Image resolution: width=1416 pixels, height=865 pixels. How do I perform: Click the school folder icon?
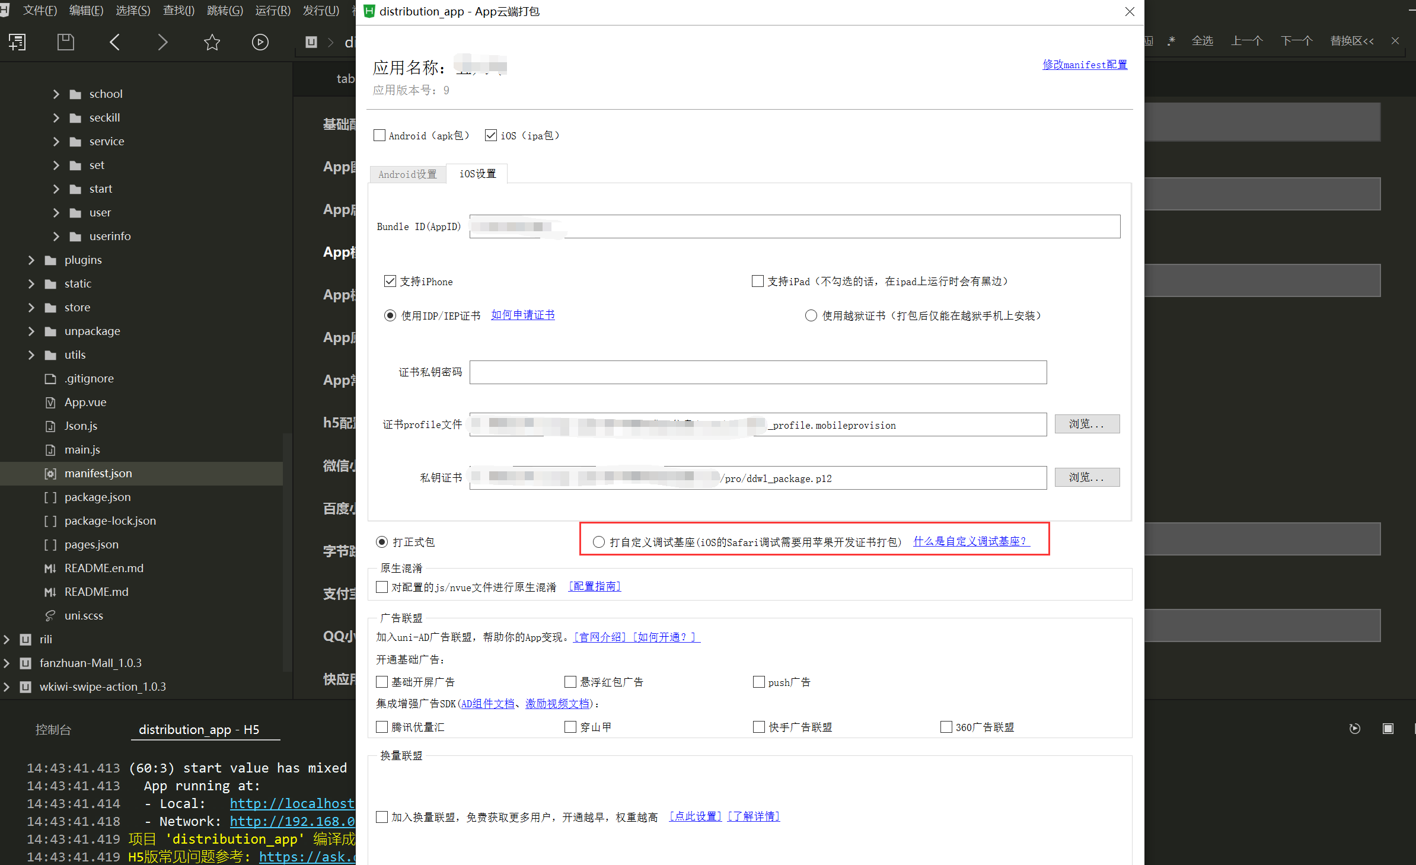pyautogui.click(x=75, y=94)
